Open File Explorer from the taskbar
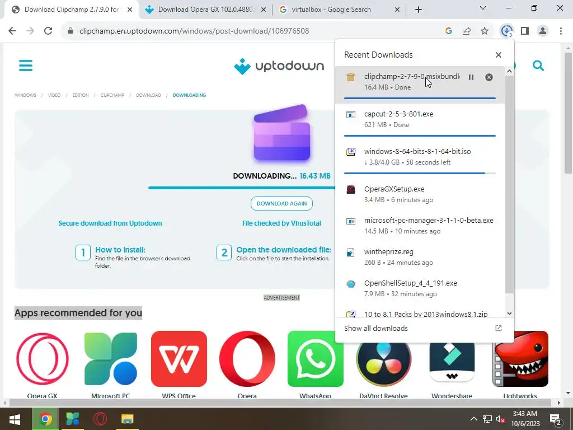This screenshot has width=573, height=430. pos(127,419)
